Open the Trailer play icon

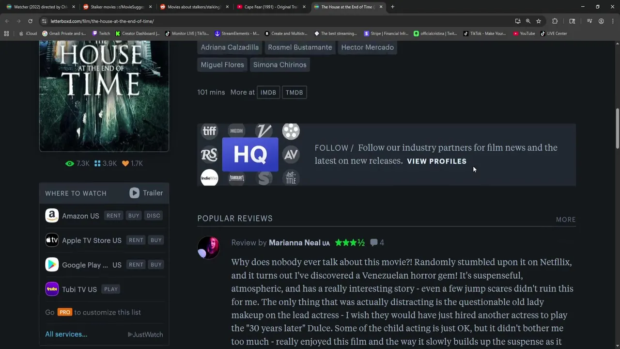click(x=134, y=193)
